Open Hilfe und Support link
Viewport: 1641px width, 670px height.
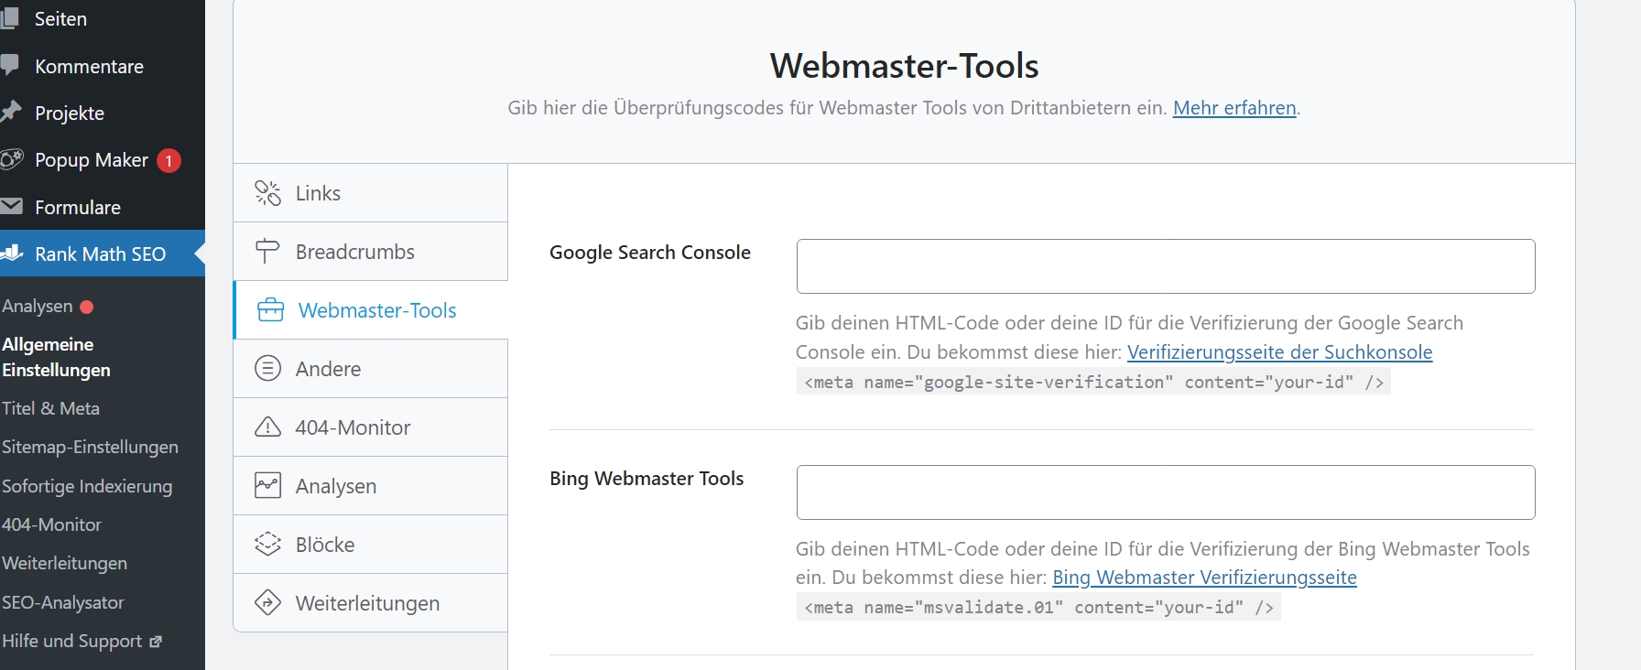click(x=72, y=641)
